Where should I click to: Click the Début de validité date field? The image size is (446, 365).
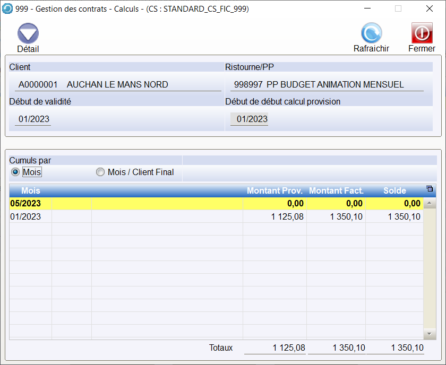[x=33, y=119]
